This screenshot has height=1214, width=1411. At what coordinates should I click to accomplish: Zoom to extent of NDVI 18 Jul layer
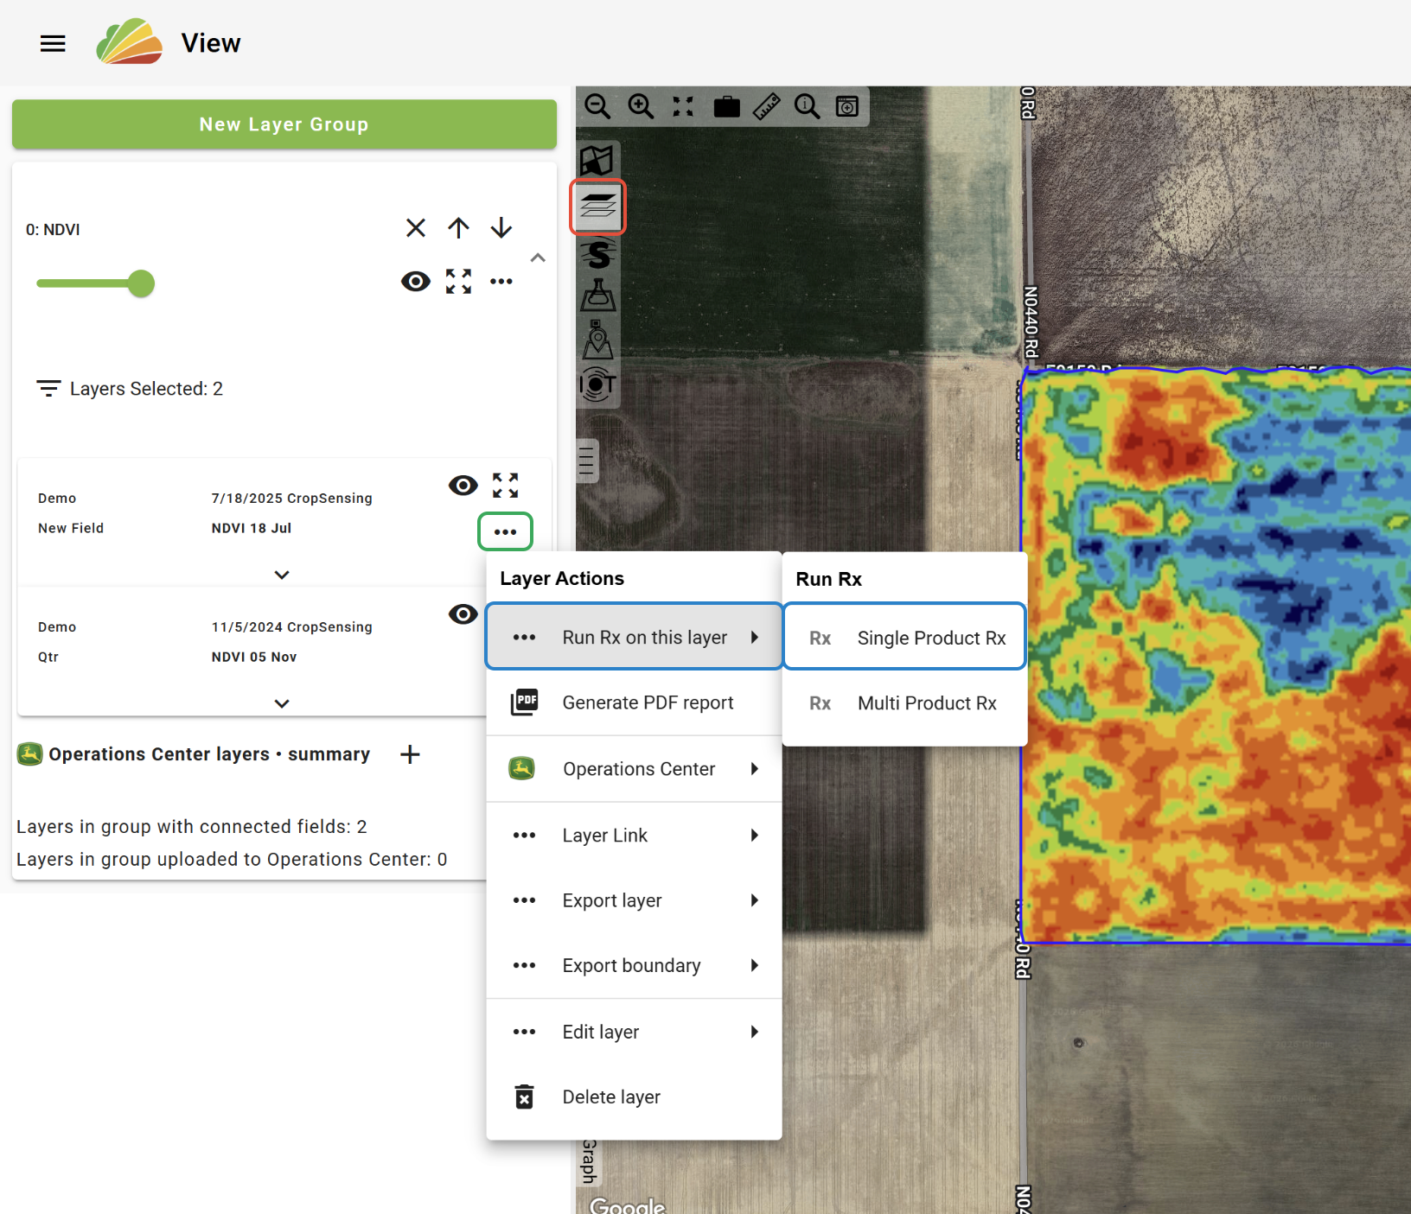pos(506,486)
